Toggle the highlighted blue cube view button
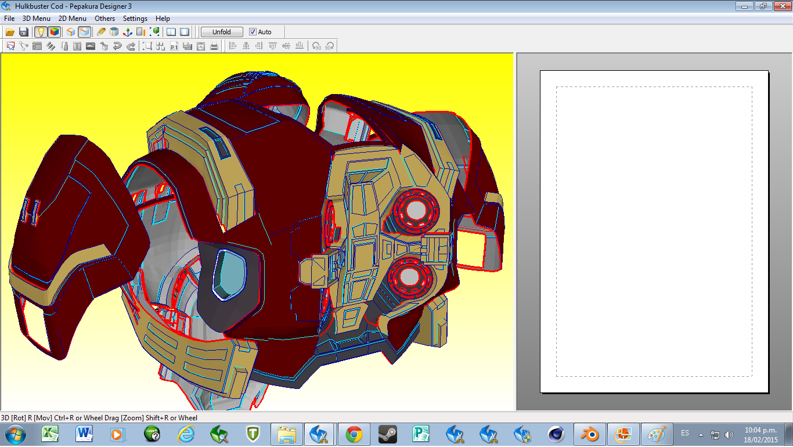This screenshot has height=447, width=793. [x=84, y=32]
